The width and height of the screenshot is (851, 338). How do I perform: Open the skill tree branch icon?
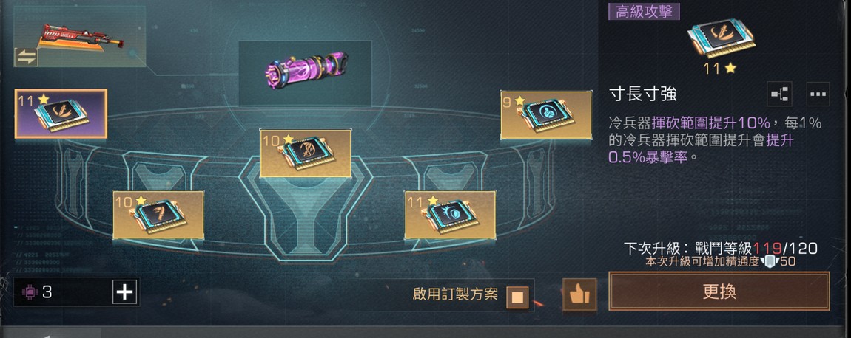click(x=781, y=94)
